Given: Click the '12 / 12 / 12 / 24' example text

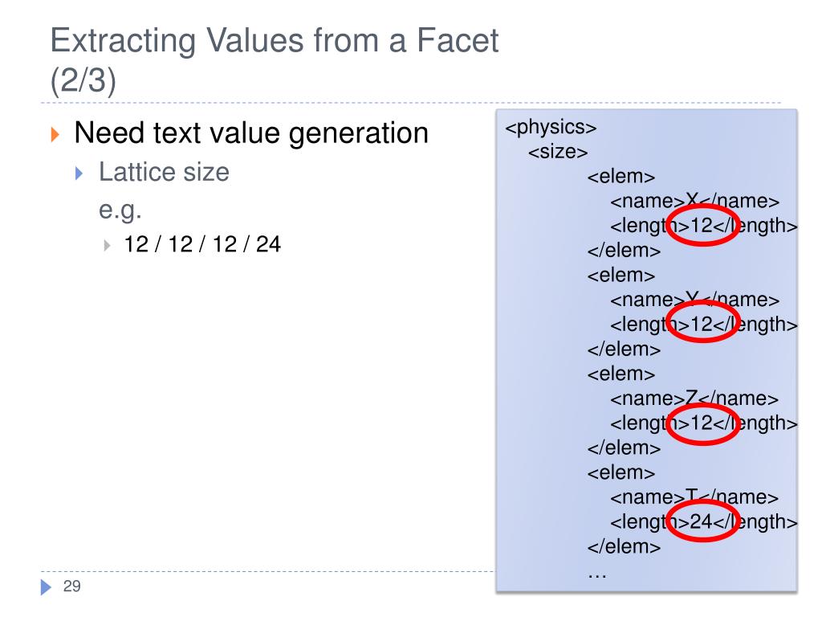Looking at the screenshot, I should [202, 244].
